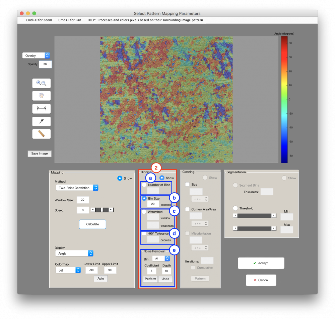The height and width of the screenshot is (319, 335).
Task: Open the Display Angle dropdown
Action: pos(74,253)
